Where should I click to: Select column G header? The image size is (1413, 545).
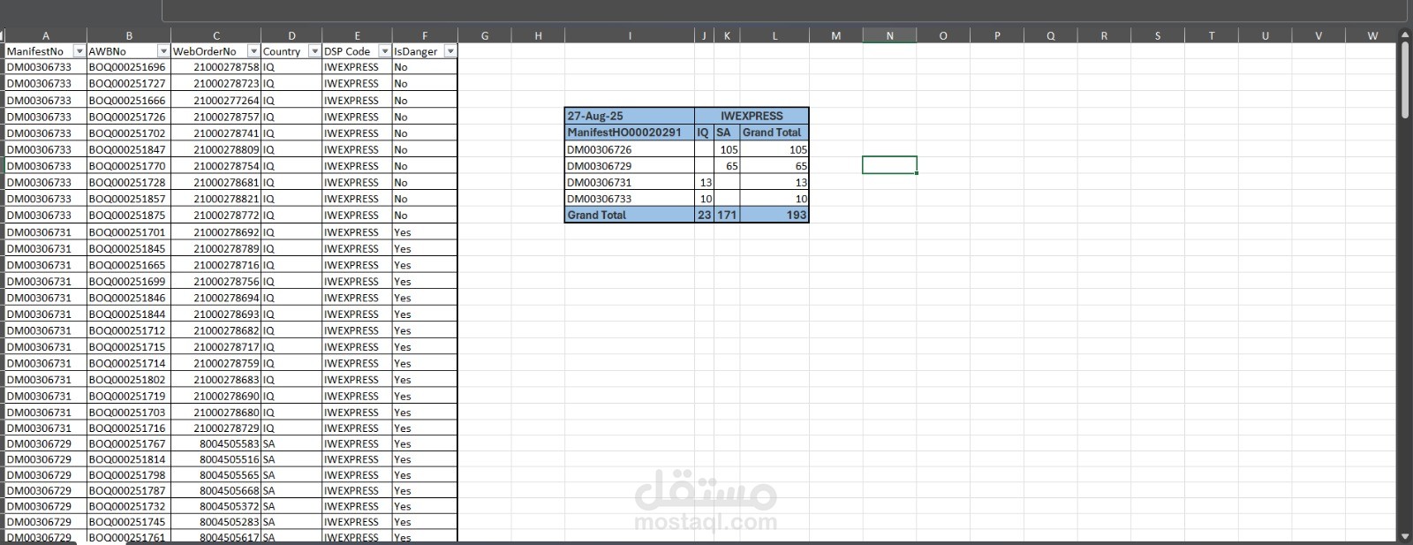pyautogui.click(x=485, y=35)
